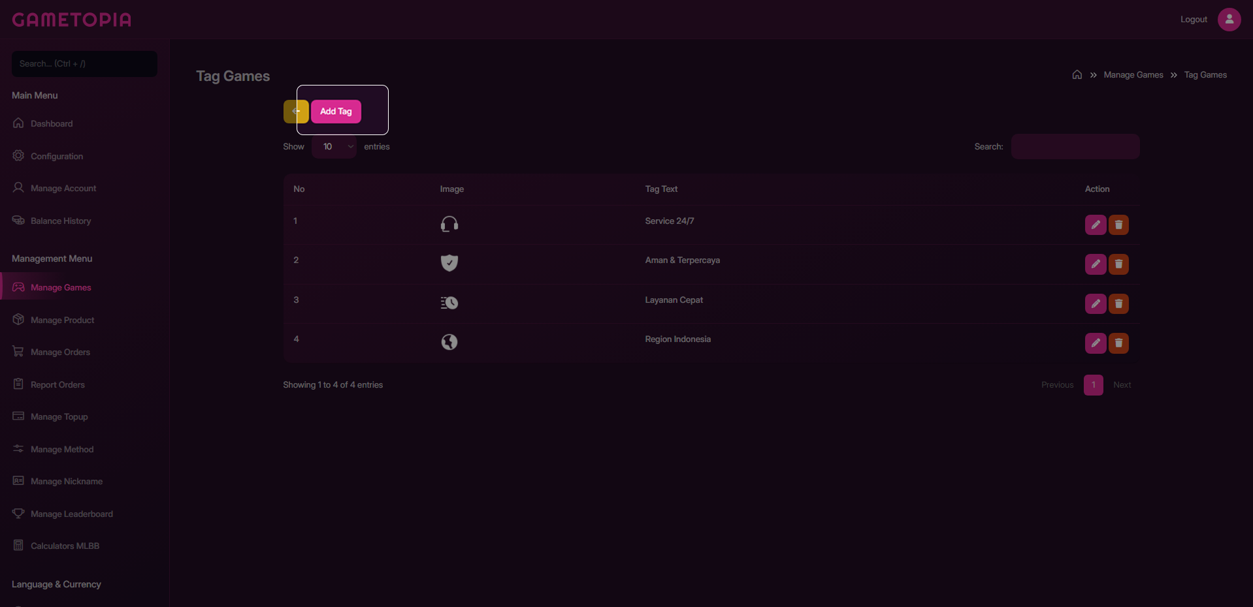Sort the table by Tag Text column

pos(661,189)
